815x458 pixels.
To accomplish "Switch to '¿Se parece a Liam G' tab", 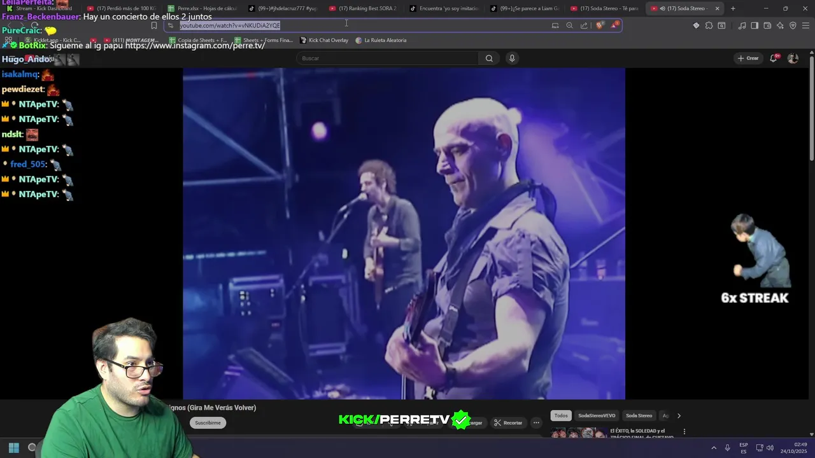I will [525, 8].
